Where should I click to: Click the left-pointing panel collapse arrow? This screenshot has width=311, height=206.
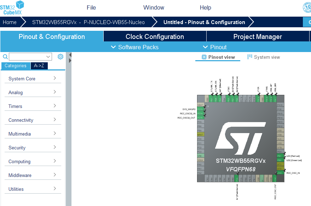tap(70, 55)
